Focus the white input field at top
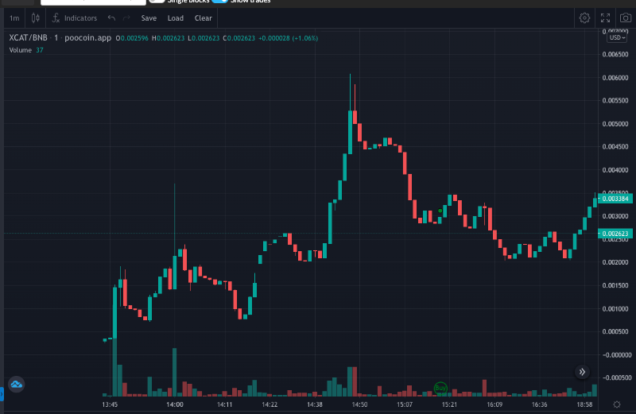This screenshot has height=414, width=636. coord(93,2)
